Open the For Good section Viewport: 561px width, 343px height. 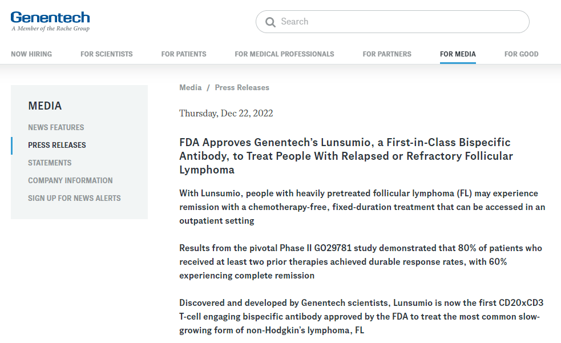[x=521, y=54]
